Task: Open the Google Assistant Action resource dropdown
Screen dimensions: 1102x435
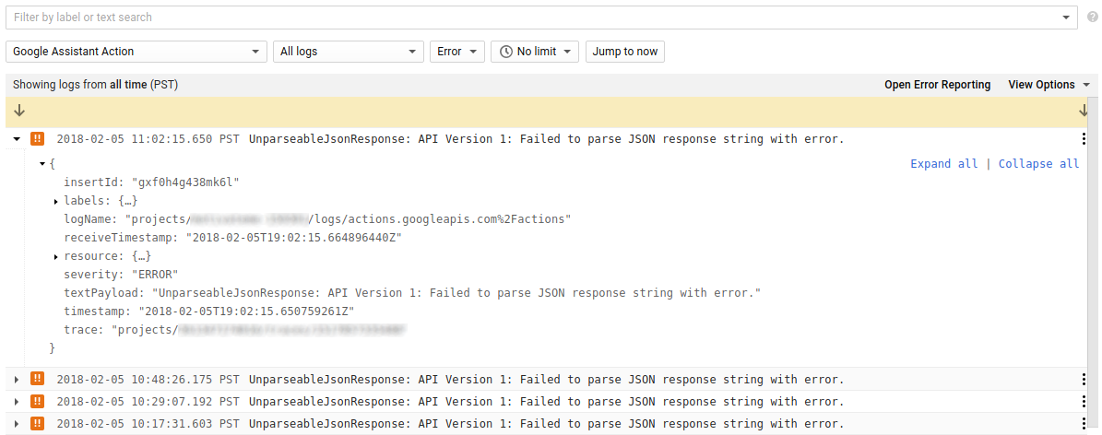Action: [136, 52]
